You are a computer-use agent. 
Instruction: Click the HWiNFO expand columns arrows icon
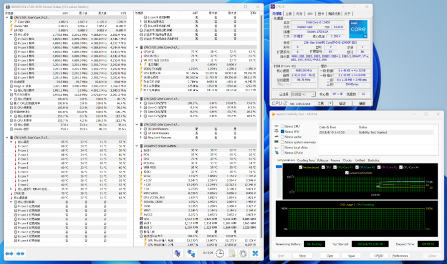pyautogui.click(x=8, y=254)
